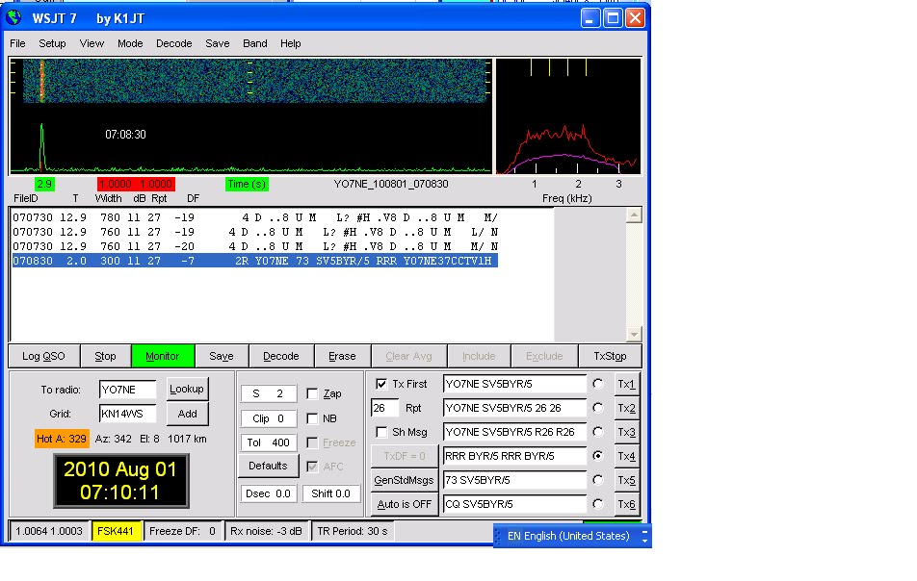Click the RRR BYR/5 message field
This screenshot has width=917, height=581.
(x=514, y=456)
